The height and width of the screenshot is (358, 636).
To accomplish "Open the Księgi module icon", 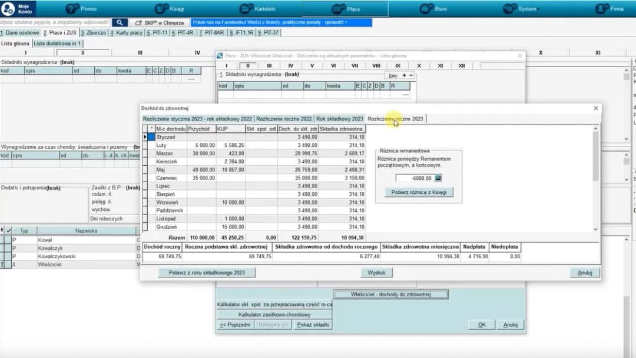I will point(162,9).
